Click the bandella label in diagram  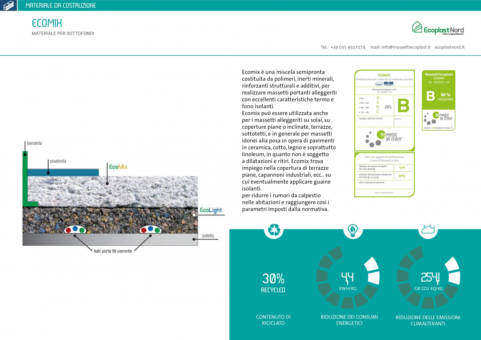pos(34,143)
